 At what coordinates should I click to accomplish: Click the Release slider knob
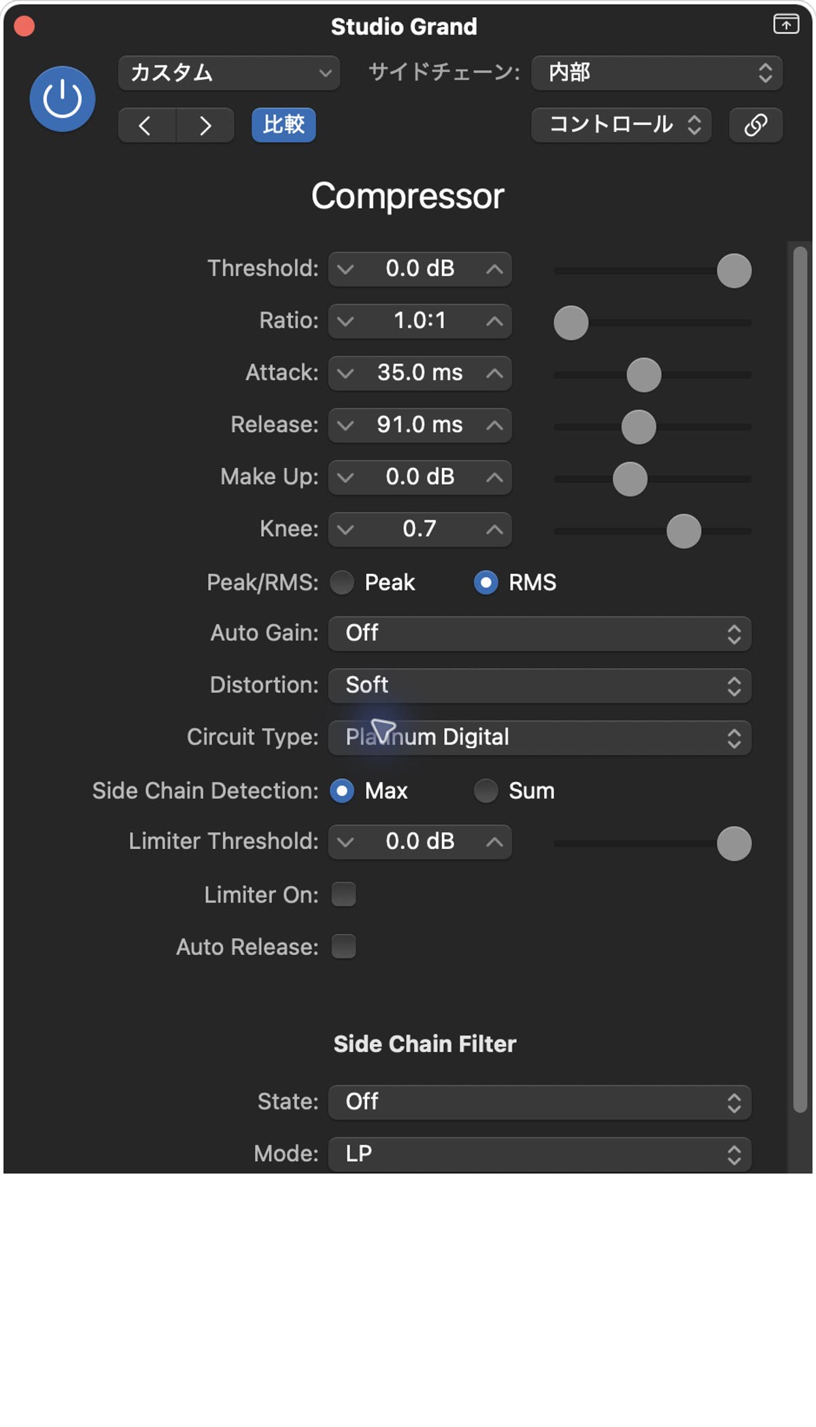[639, 427]
